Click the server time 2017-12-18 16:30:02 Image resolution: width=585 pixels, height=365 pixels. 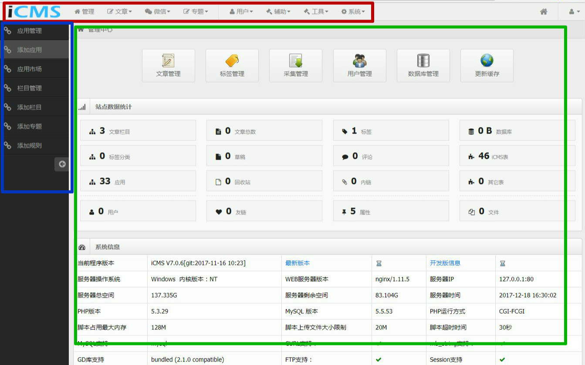(528, 295)
